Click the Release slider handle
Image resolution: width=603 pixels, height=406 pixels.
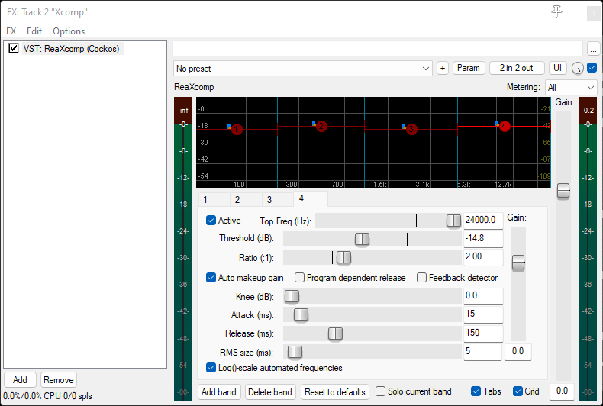click(335, 333)
